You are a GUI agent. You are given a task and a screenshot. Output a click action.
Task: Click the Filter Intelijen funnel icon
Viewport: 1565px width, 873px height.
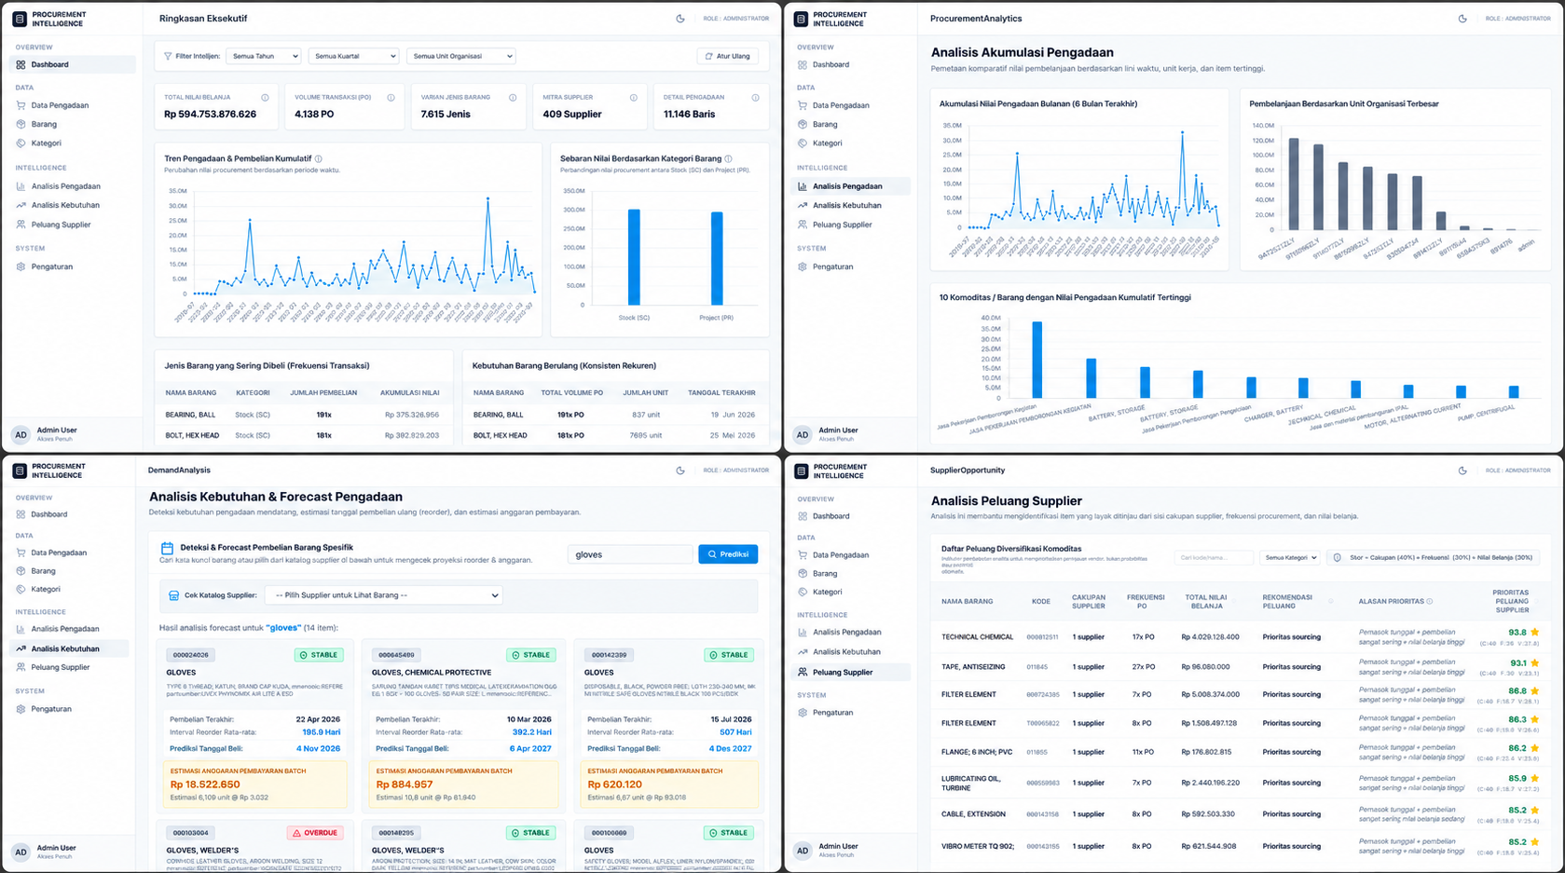[168, 56]
